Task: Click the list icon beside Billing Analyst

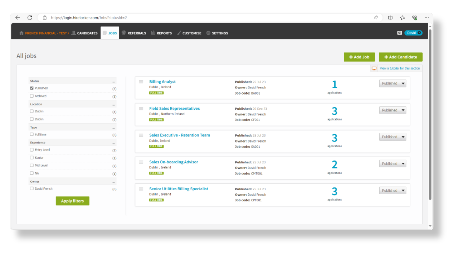Action: coord(141,82)
